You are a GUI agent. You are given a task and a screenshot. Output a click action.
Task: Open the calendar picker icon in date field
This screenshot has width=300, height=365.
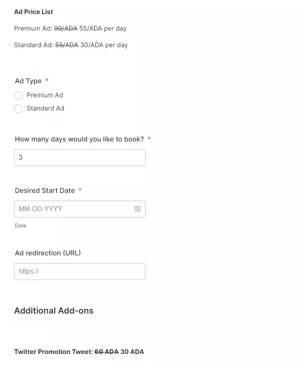(x=137, y=209)
